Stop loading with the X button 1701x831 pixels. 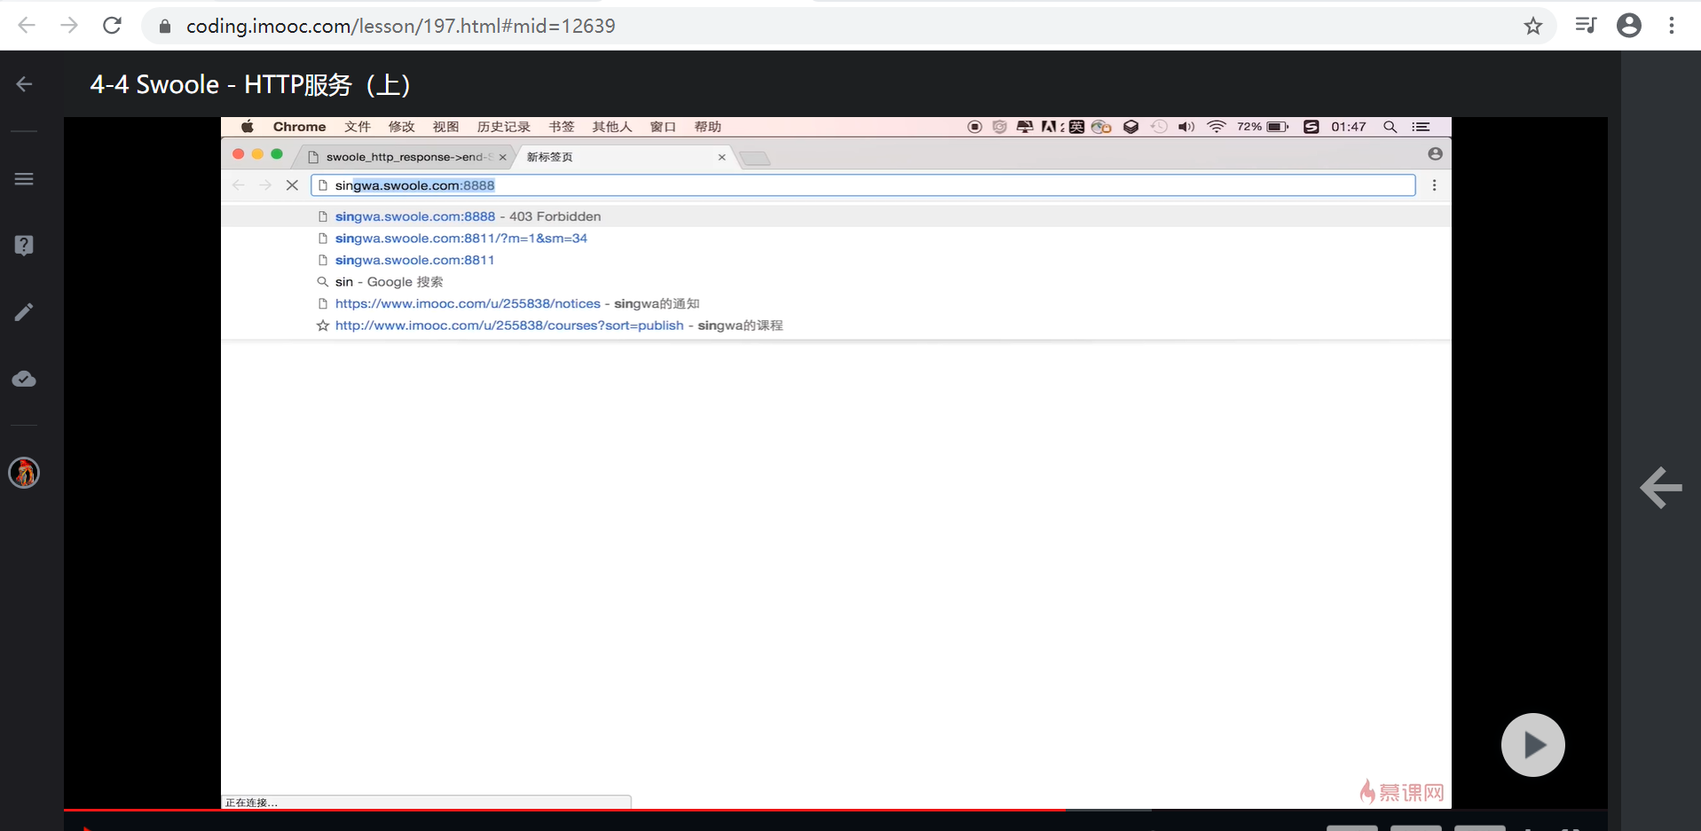point(292,185)
